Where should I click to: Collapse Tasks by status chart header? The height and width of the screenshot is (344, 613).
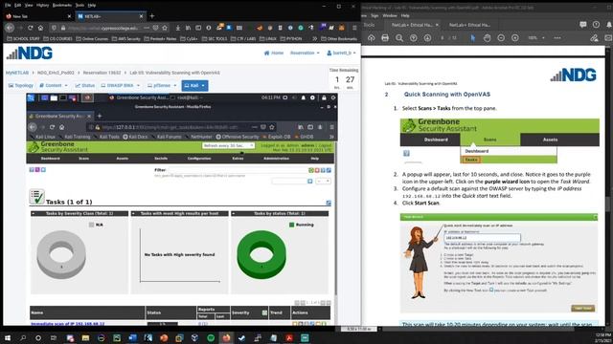click(234, 213)
